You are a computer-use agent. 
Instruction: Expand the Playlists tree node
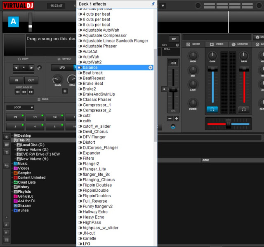pyautogui.click(x=12, y=191)
